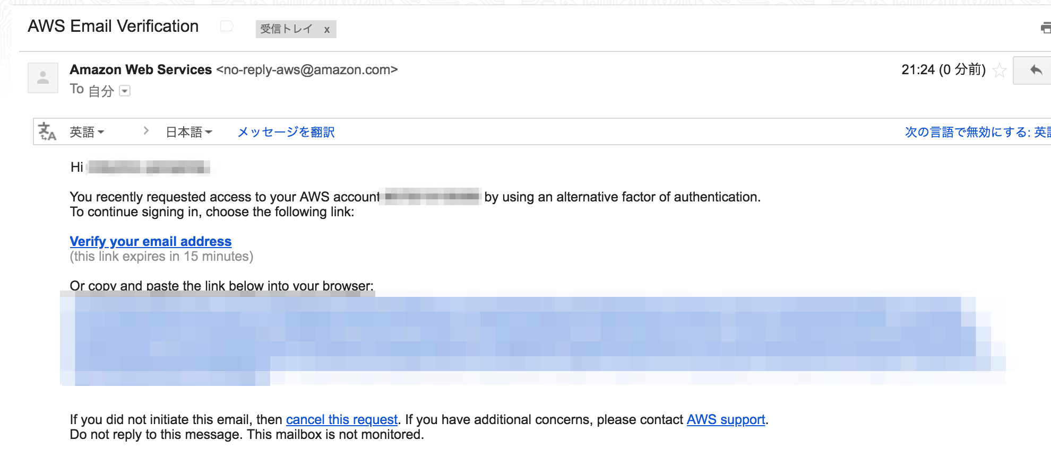Star this email message

(x=999, y=71)
